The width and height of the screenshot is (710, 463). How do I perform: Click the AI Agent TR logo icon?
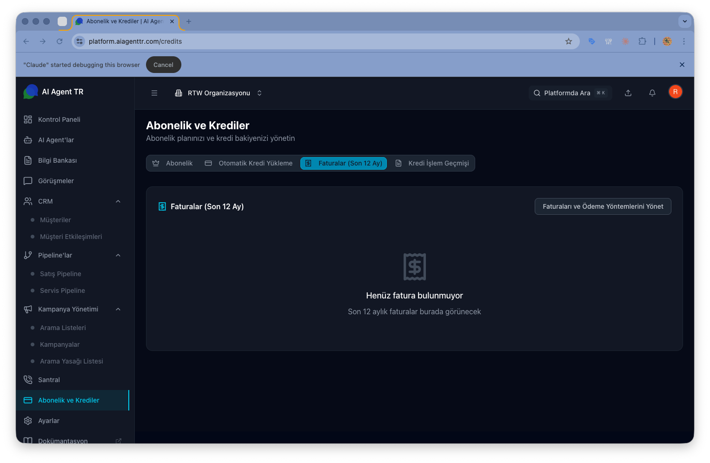click(x=31, y=92)
